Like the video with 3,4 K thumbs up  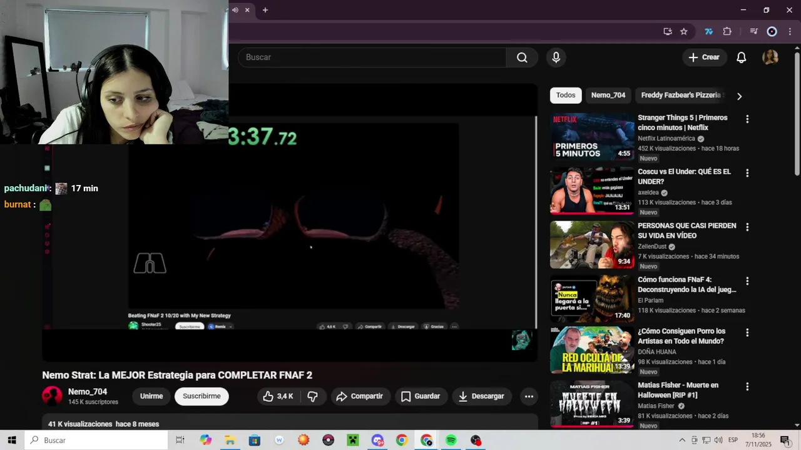point(278,396)
